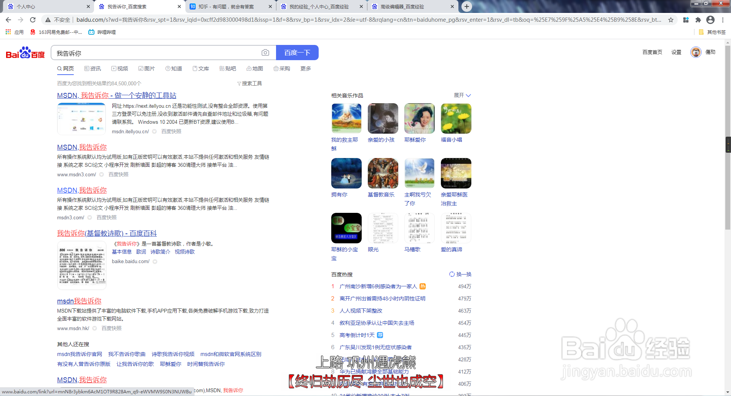Open the bilibili bookmark
The height and width of the screenshot is (396, 731).
point(102,32)
